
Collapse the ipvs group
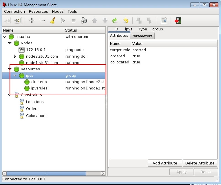[15, 76]
